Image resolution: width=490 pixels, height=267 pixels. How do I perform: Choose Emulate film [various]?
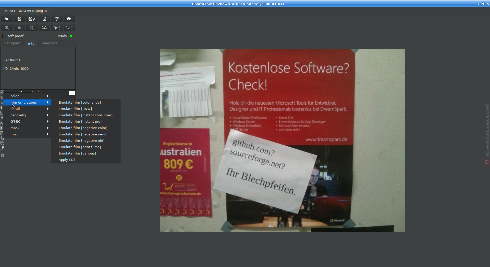pyautogui.click(x=85, y=153)
